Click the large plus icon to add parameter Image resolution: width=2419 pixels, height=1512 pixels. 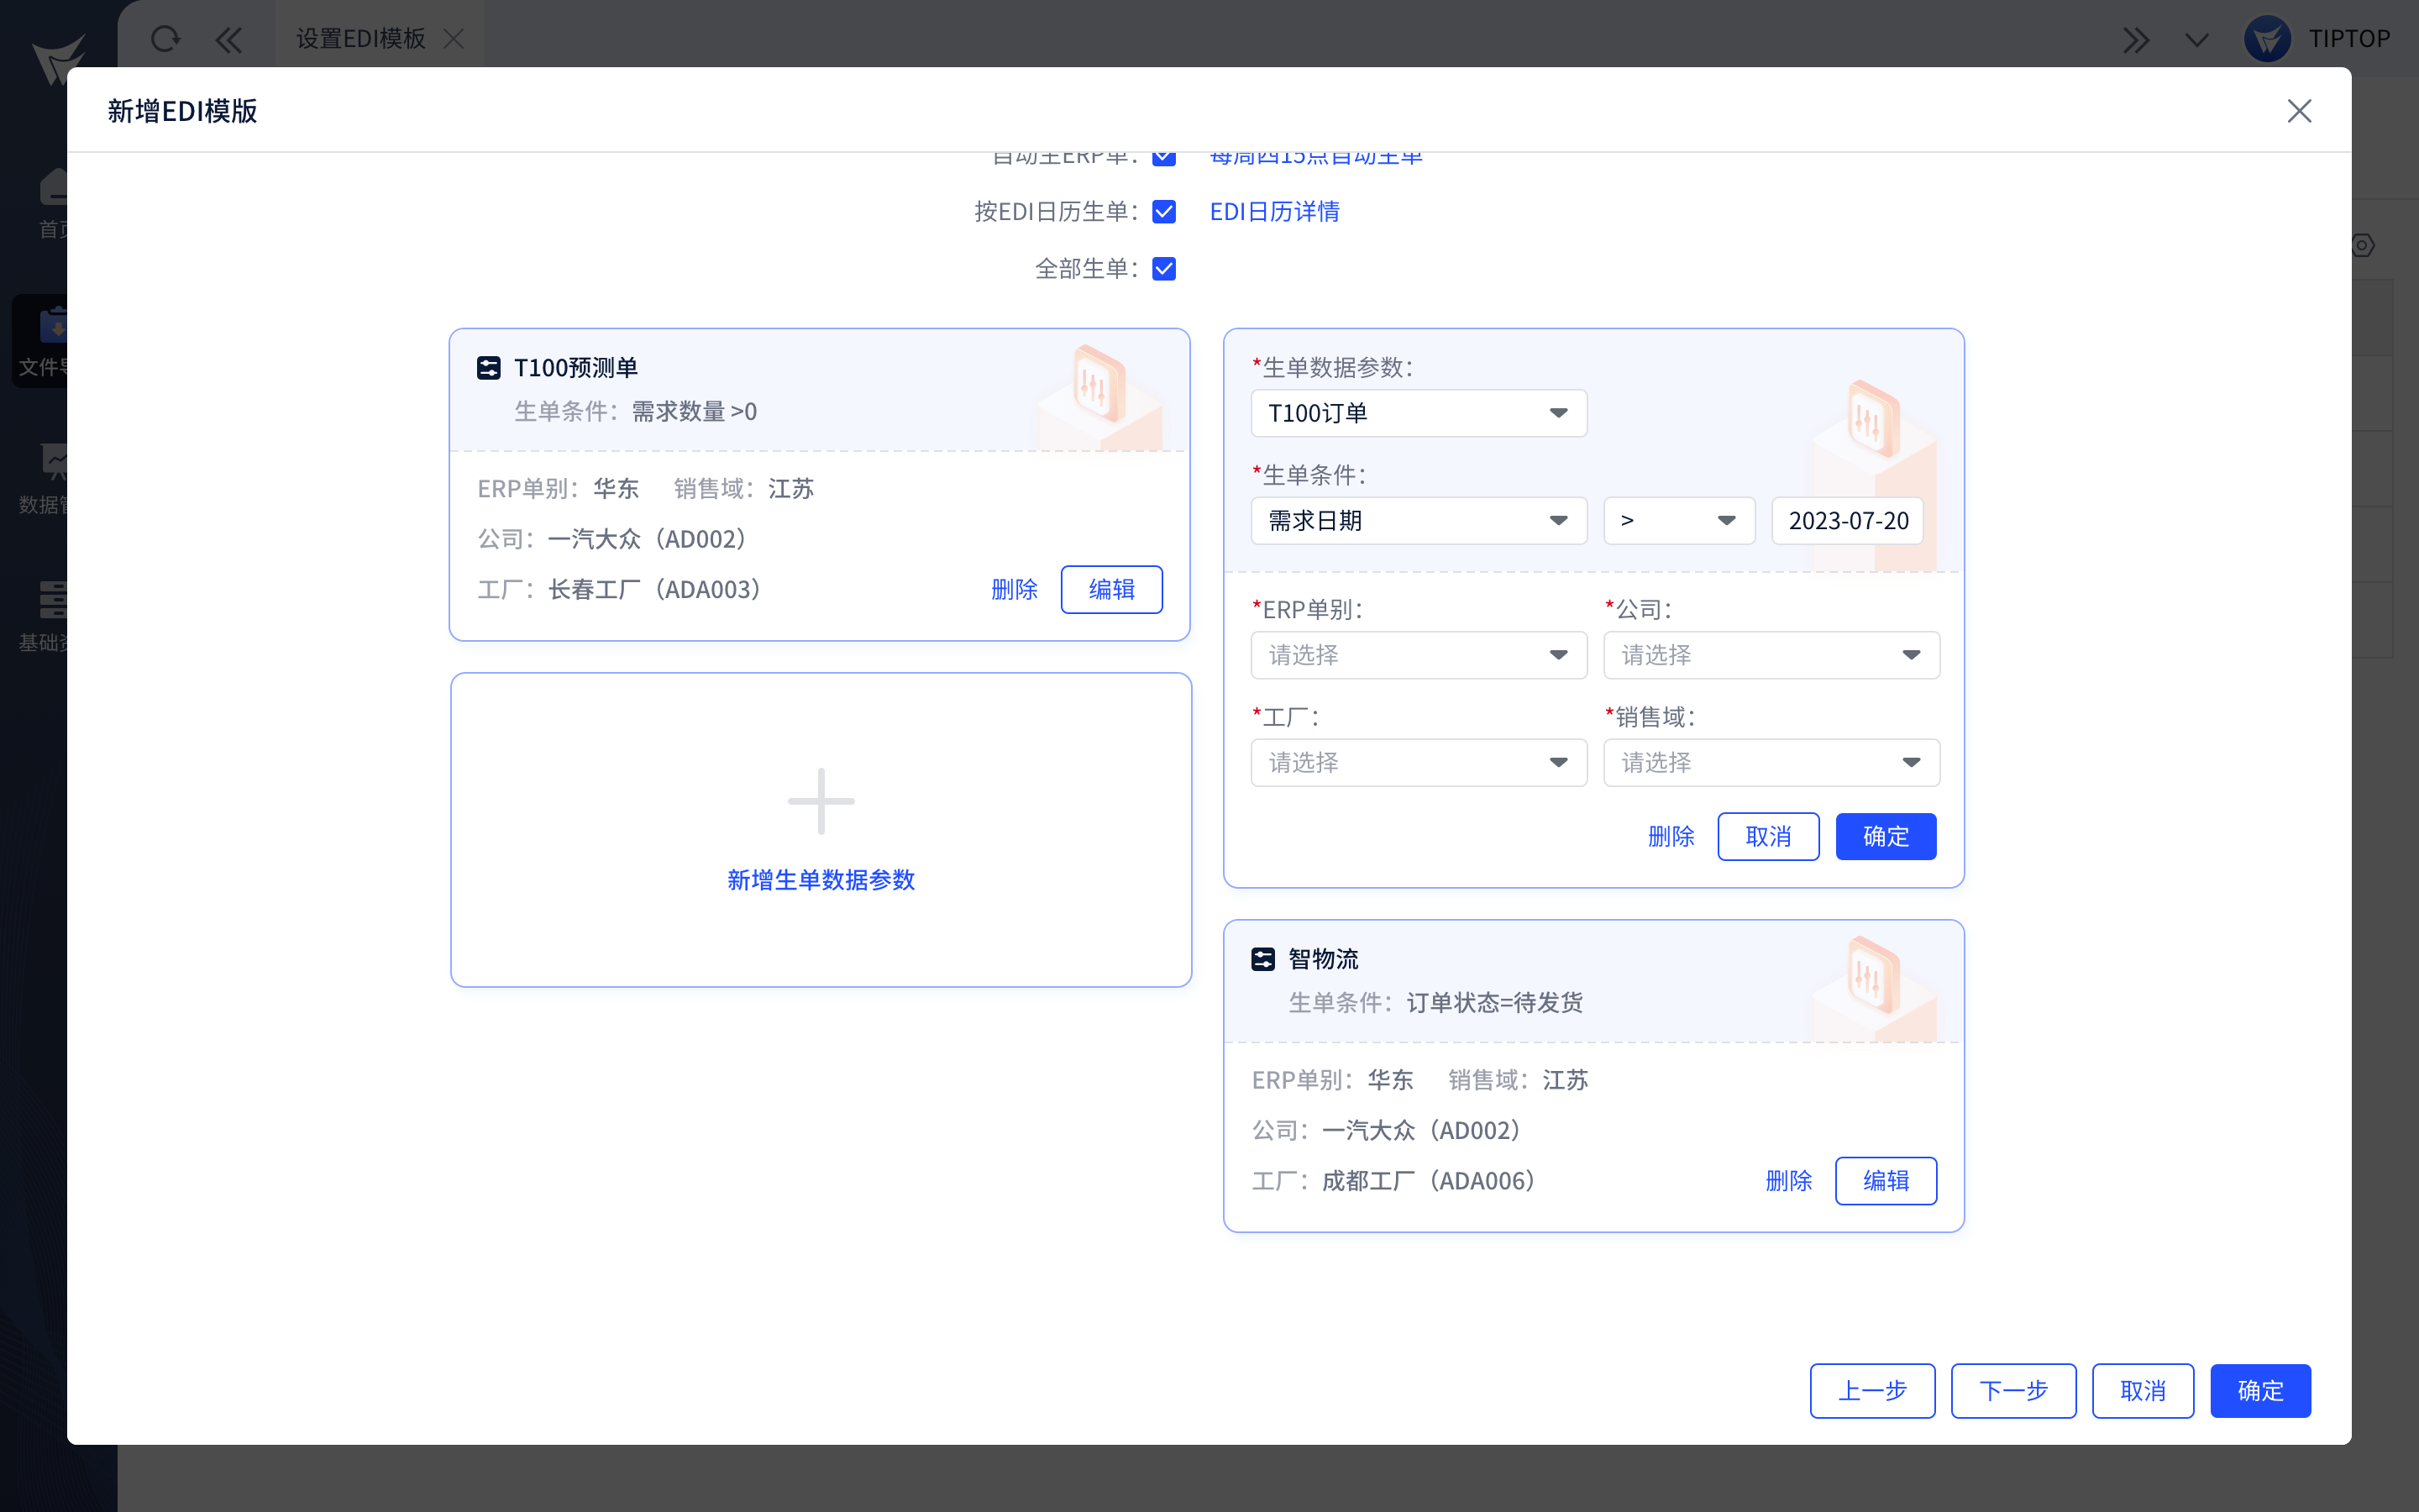[x=821, y=801]
